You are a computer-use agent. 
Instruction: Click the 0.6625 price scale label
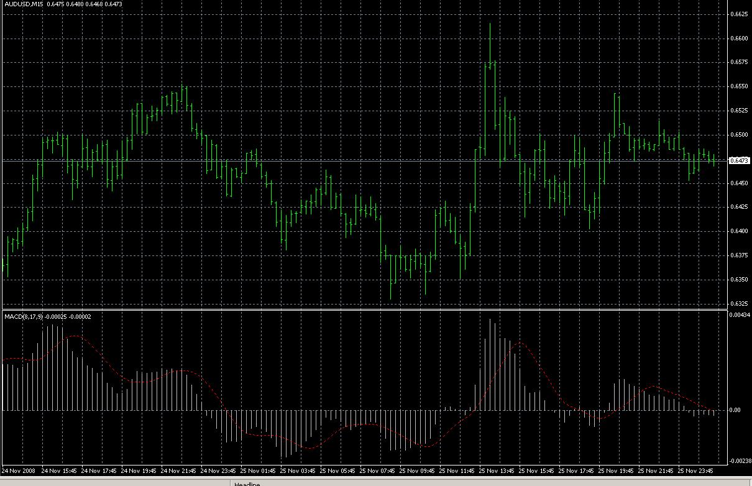pos(738,14)
